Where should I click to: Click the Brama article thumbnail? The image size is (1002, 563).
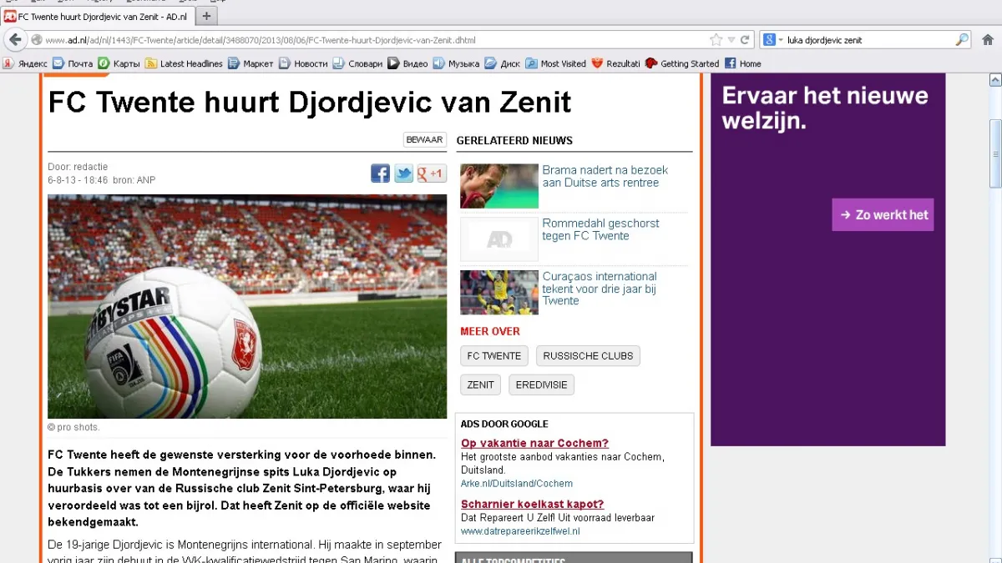pos(499,186)
